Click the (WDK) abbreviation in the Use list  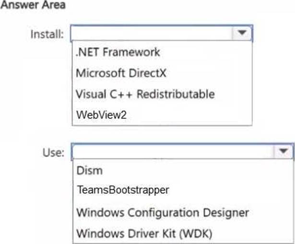click(x=196, y=233)
